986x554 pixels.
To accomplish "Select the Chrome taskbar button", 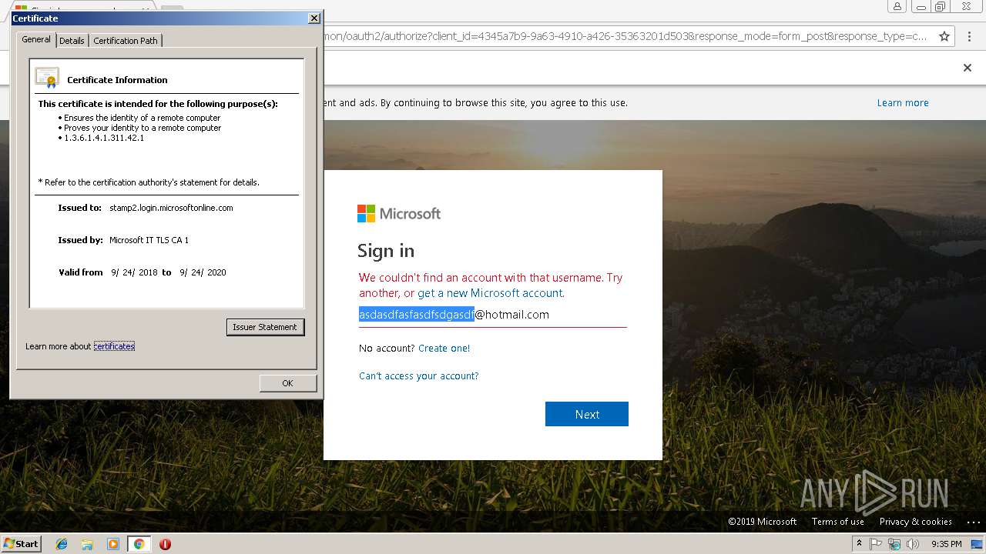I will [x=139, y=544].
